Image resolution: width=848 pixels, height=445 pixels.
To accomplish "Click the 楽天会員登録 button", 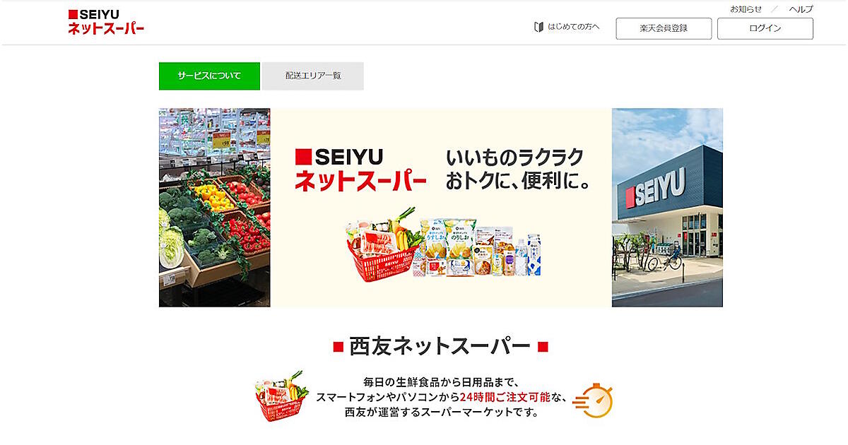I will pyautogui.click(x=664, y=28).
